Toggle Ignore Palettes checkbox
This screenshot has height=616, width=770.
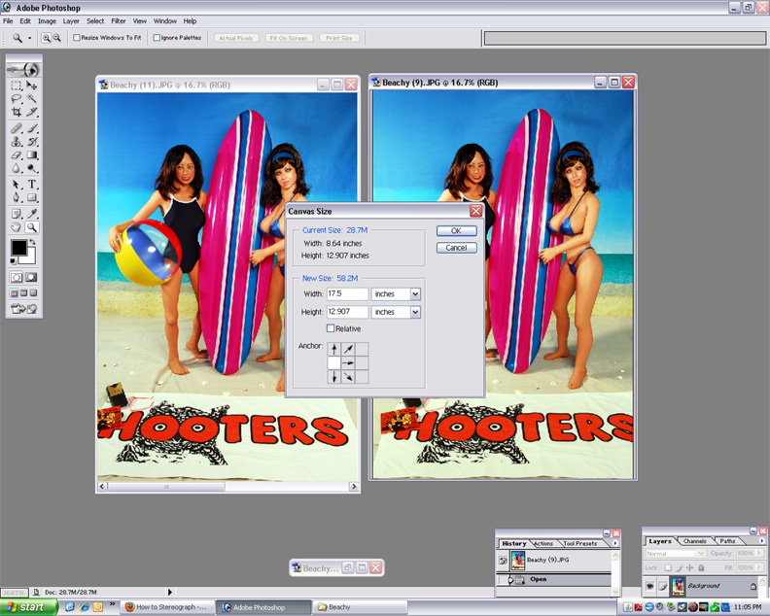pyautogui.click(x=157, y=38)
